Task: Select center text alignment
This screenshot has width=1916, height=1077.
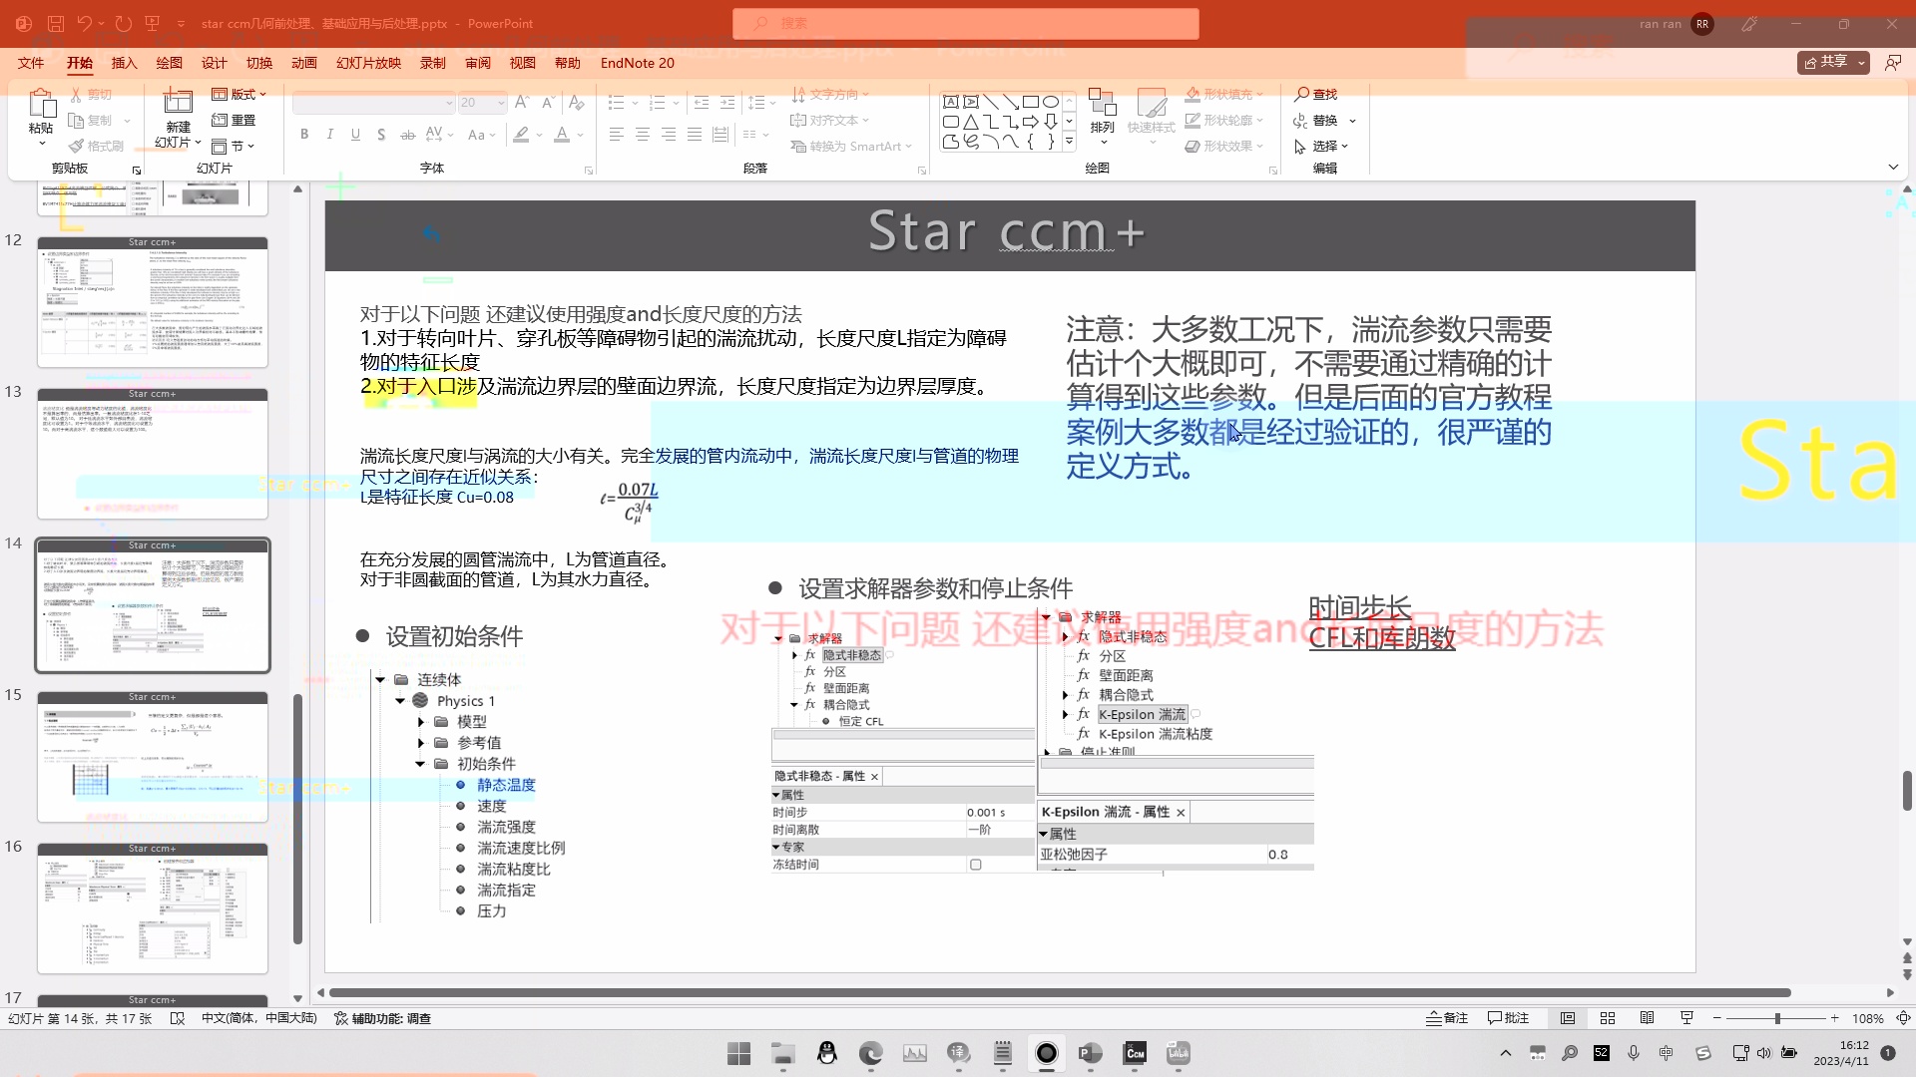Action: click(x=643, y=134)
